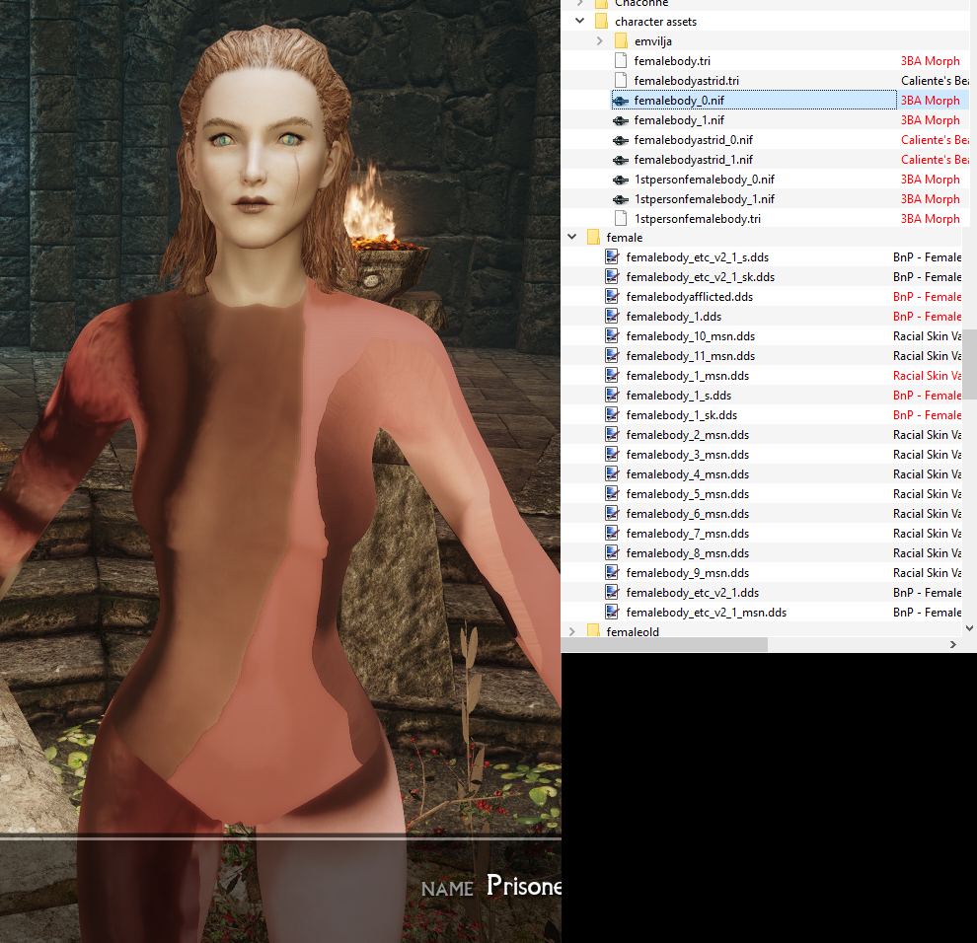Select the femalebodyastrid_0.nif file name

[x=693, y=140]
